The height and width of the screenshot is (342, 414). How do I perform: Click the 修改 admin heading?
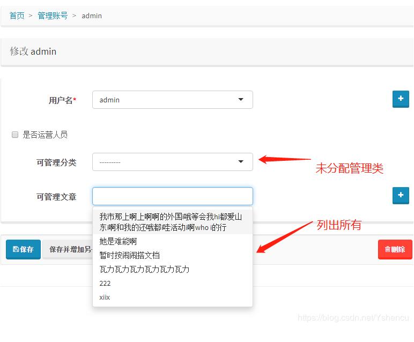[33, 51]
